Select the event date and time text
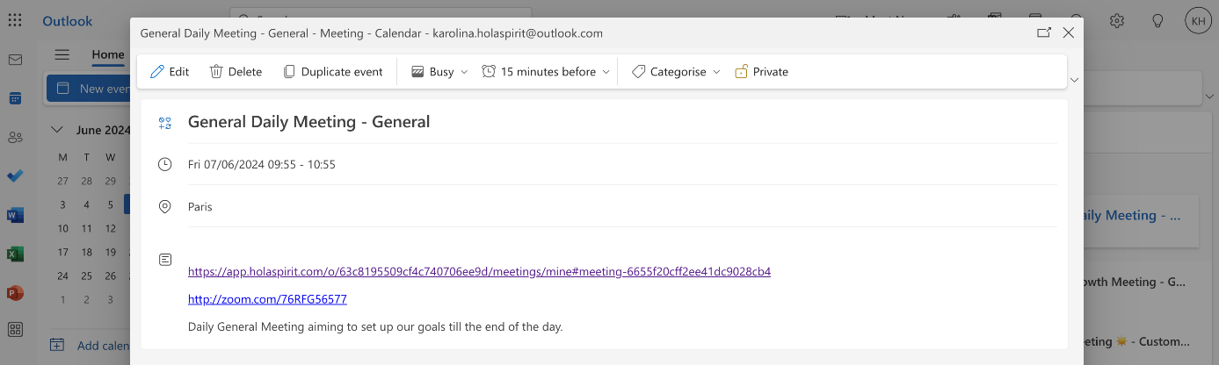 262,165
